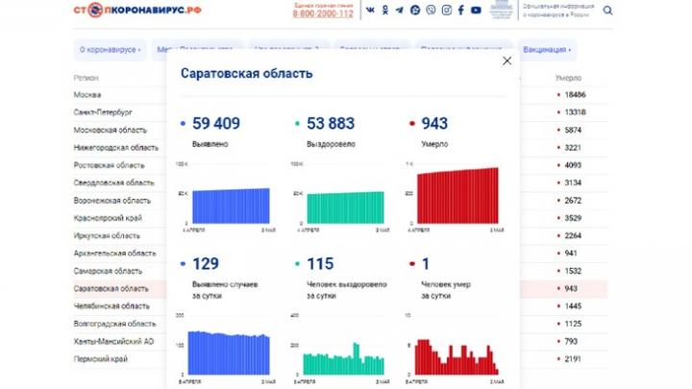Click the Telegram icon in header
The image size is (692, 389).
click(x=400, y=11)
